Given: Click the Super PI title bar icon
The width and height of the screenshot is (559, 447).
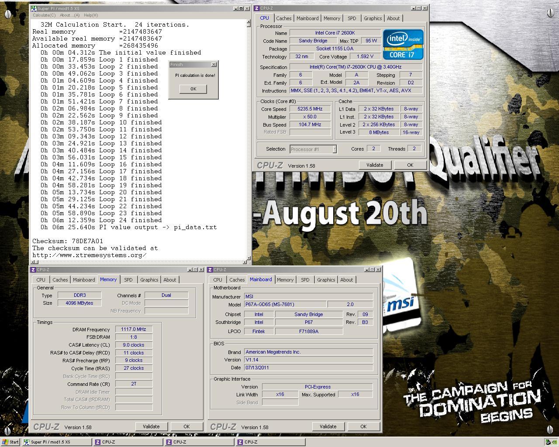Looking at the screenshot, I should (x=34, y=8).
